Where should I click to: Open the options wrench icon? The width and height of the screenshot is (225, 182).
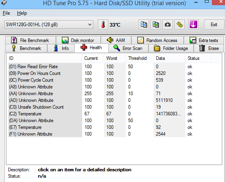tap(179, 25)
